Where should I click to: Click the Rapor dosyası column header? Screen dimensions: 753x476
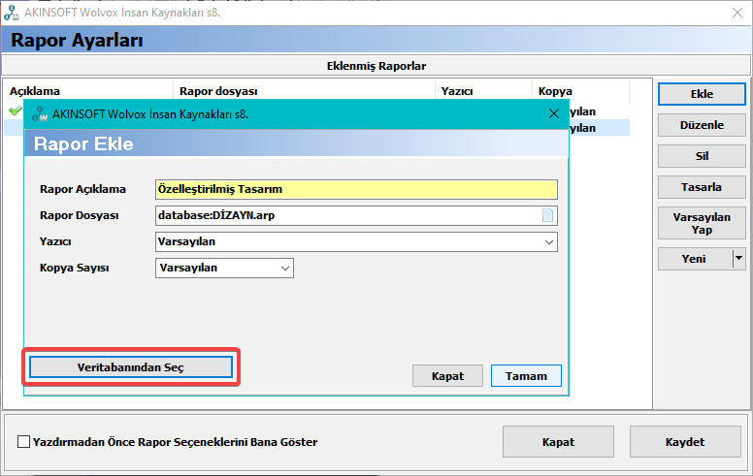pos(304,91)
